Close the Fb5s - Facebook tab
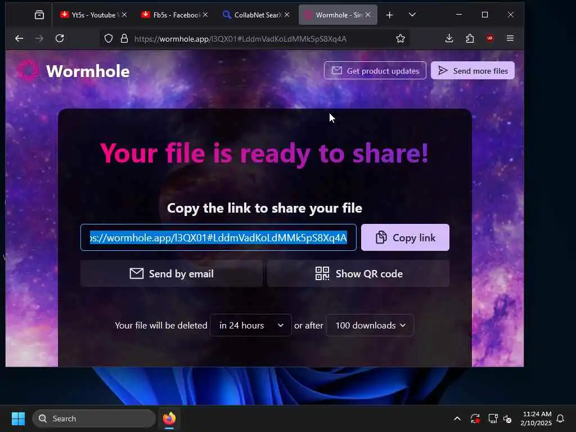 (x=206, y=15)
